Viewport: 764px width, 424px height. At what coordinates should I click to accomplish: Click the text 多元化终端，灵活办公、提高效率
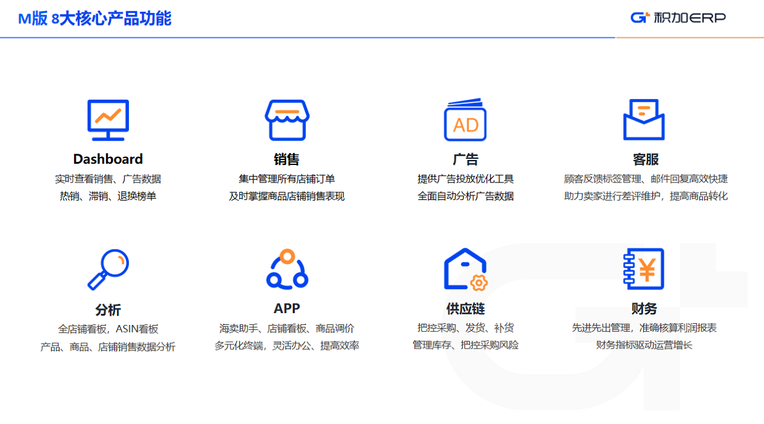pos(287,346)
